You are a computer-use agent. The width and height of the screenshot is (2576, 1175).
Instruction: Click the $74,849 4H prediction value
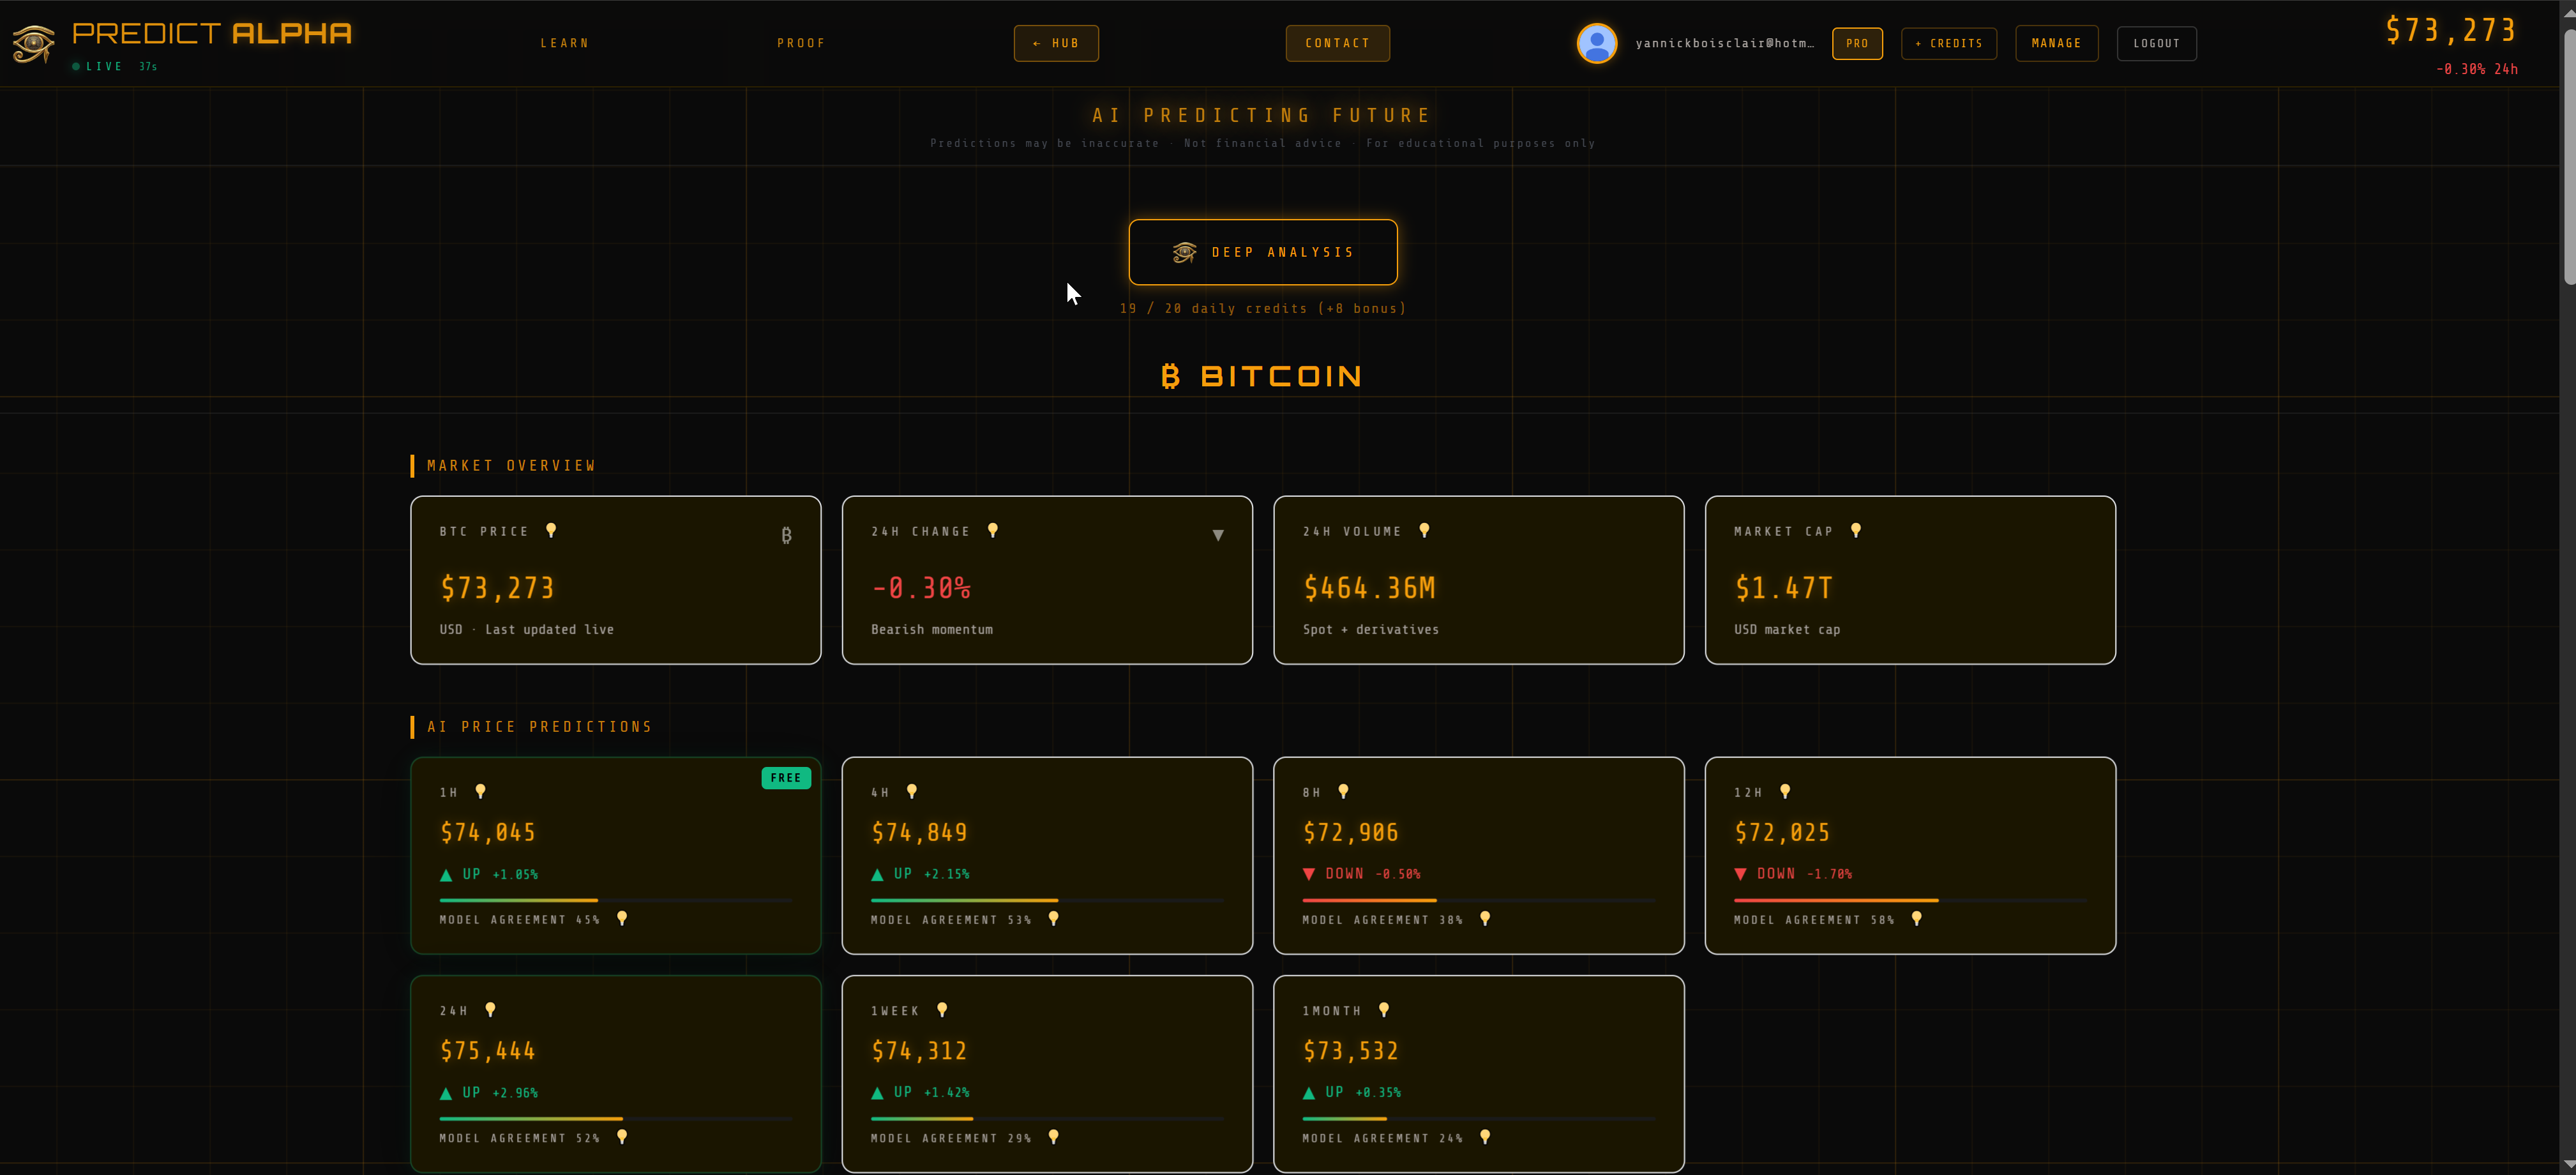click(919, 832)
